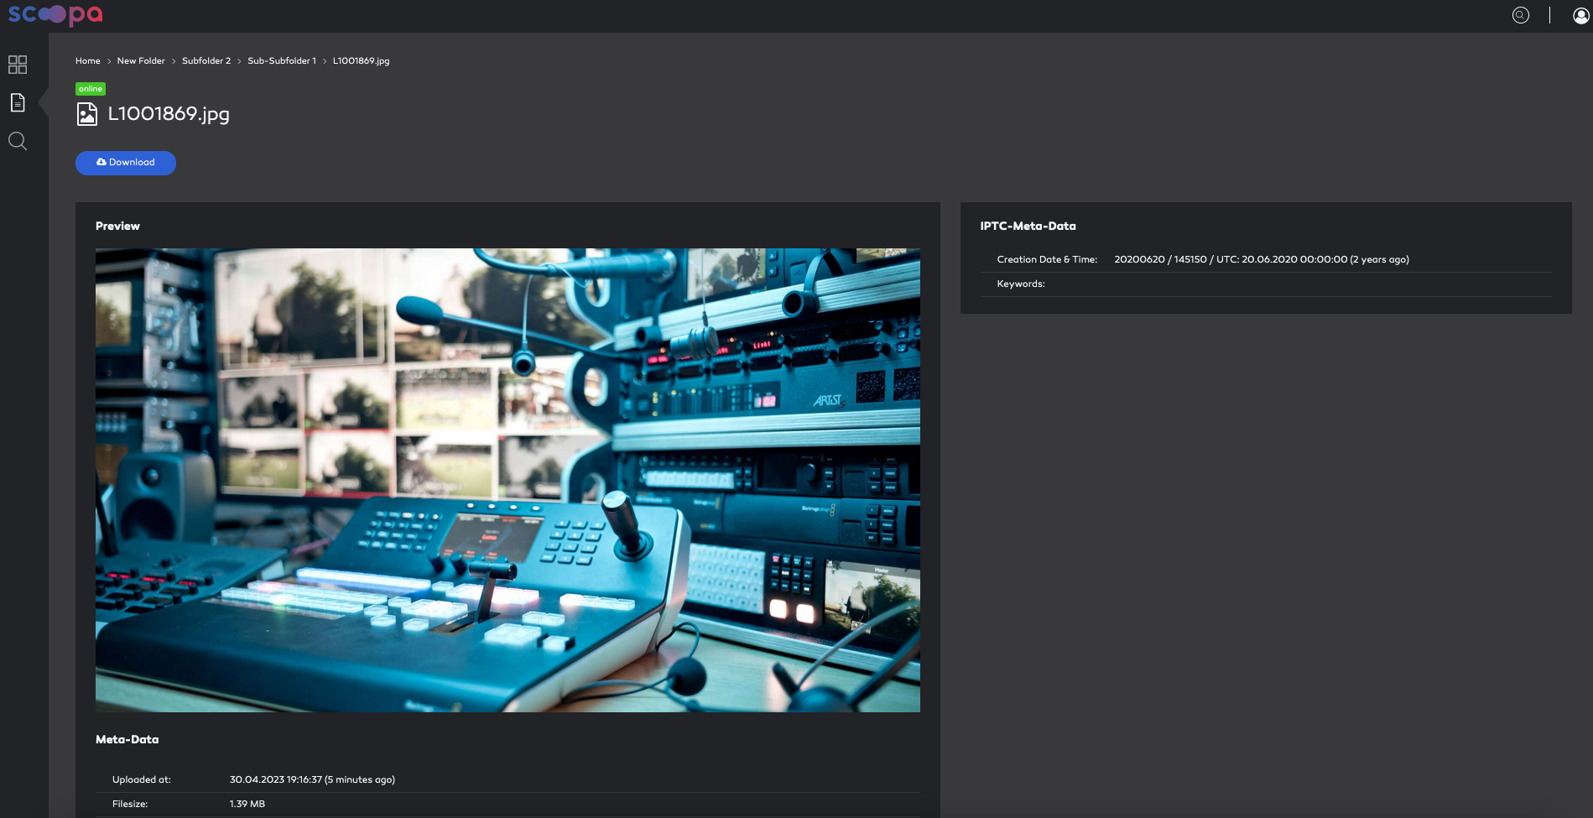Viewport: 1593px width, 818px height.
Task: Open the documents icon in sidebar
Action: coord(18,102)
